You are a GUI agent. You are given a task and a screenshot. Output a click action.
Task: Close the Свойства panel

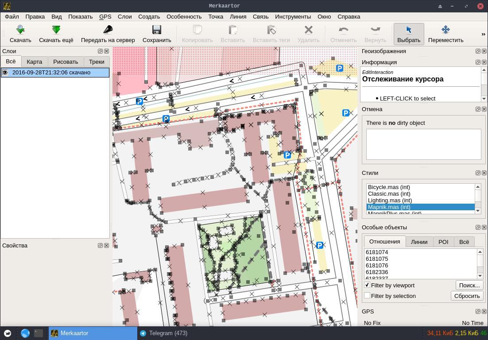pos(106,245)
